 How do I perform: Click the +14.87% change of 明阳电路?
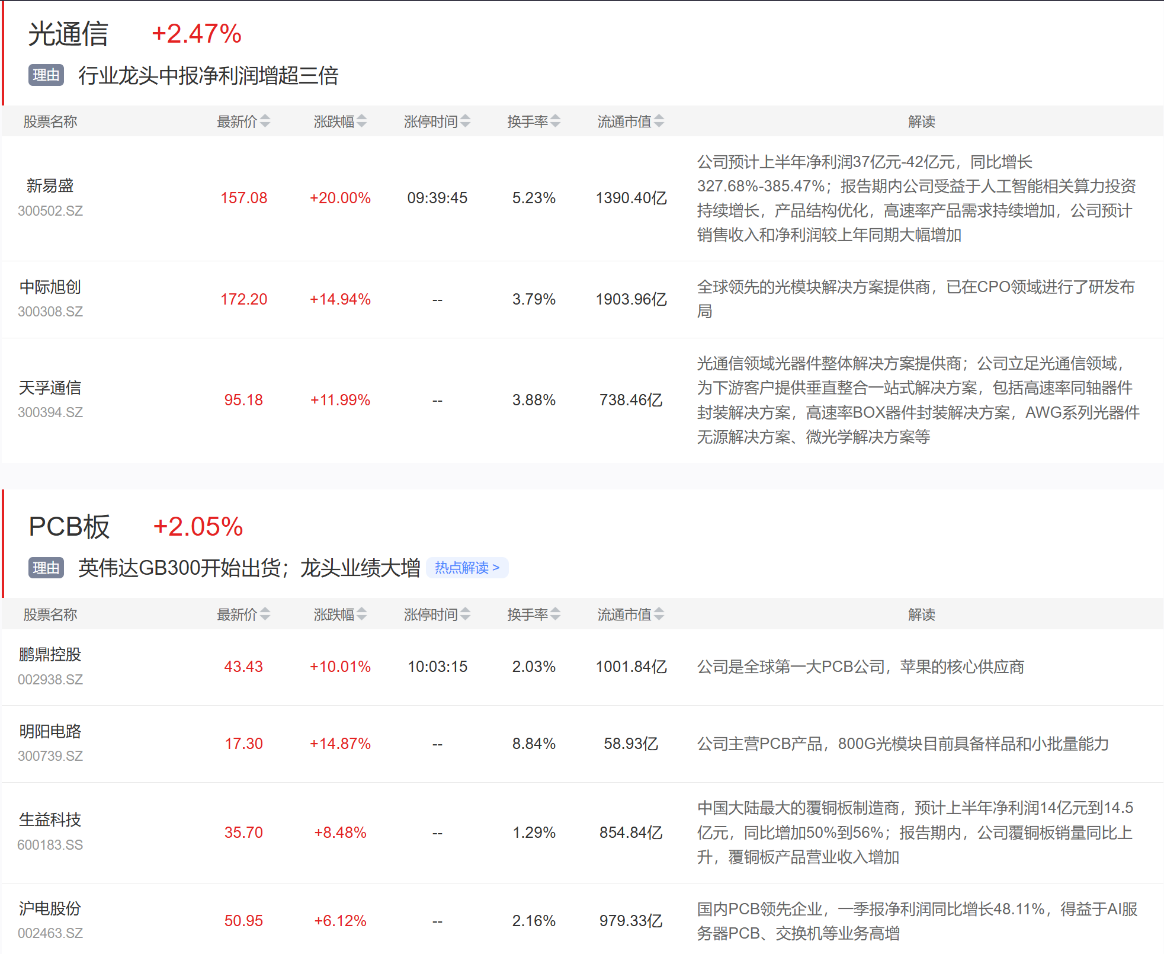coord(340,744)
